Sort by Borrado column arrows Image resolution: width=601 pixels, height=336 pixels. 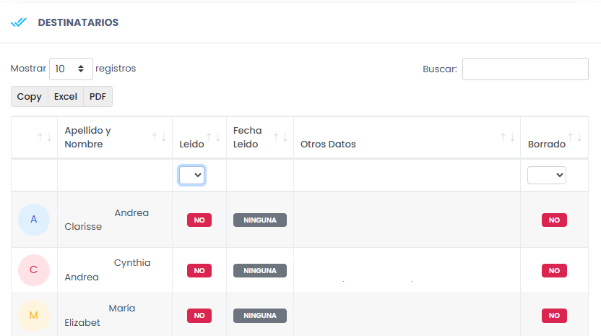[574, 137]
